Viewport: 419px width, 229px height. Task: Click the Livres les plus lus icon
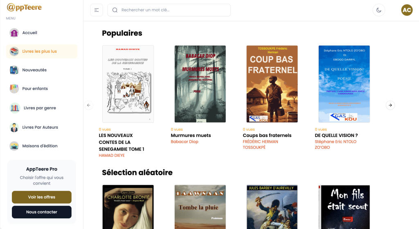pos(14,52)
